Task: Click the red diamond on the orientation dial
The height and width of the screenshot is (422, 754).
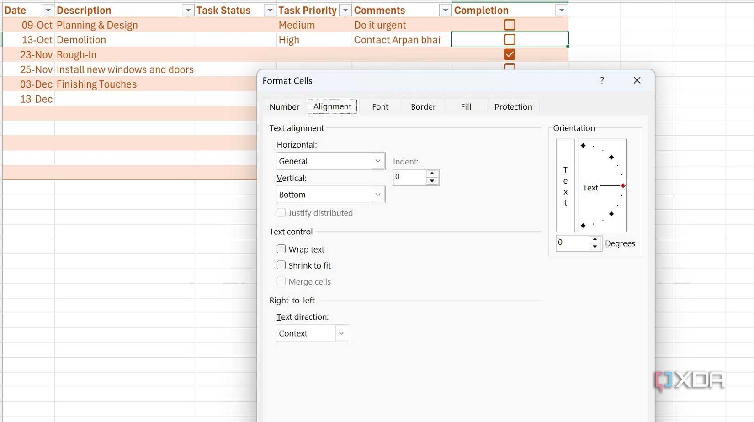Action: pyautogui.click(x=623, y=186)
